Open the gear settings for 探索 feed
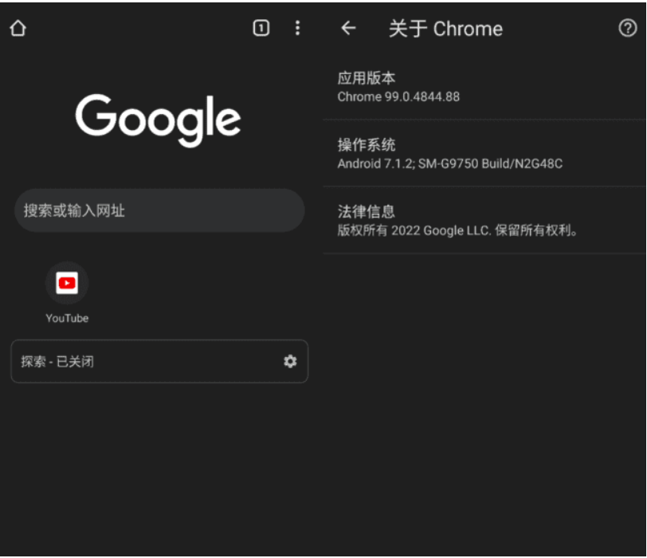This screenshot has height=558, width=647. [290, 361]
